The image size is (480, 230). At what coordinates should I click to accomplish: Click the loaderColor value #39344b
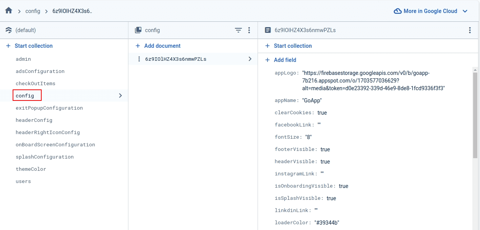327,223
